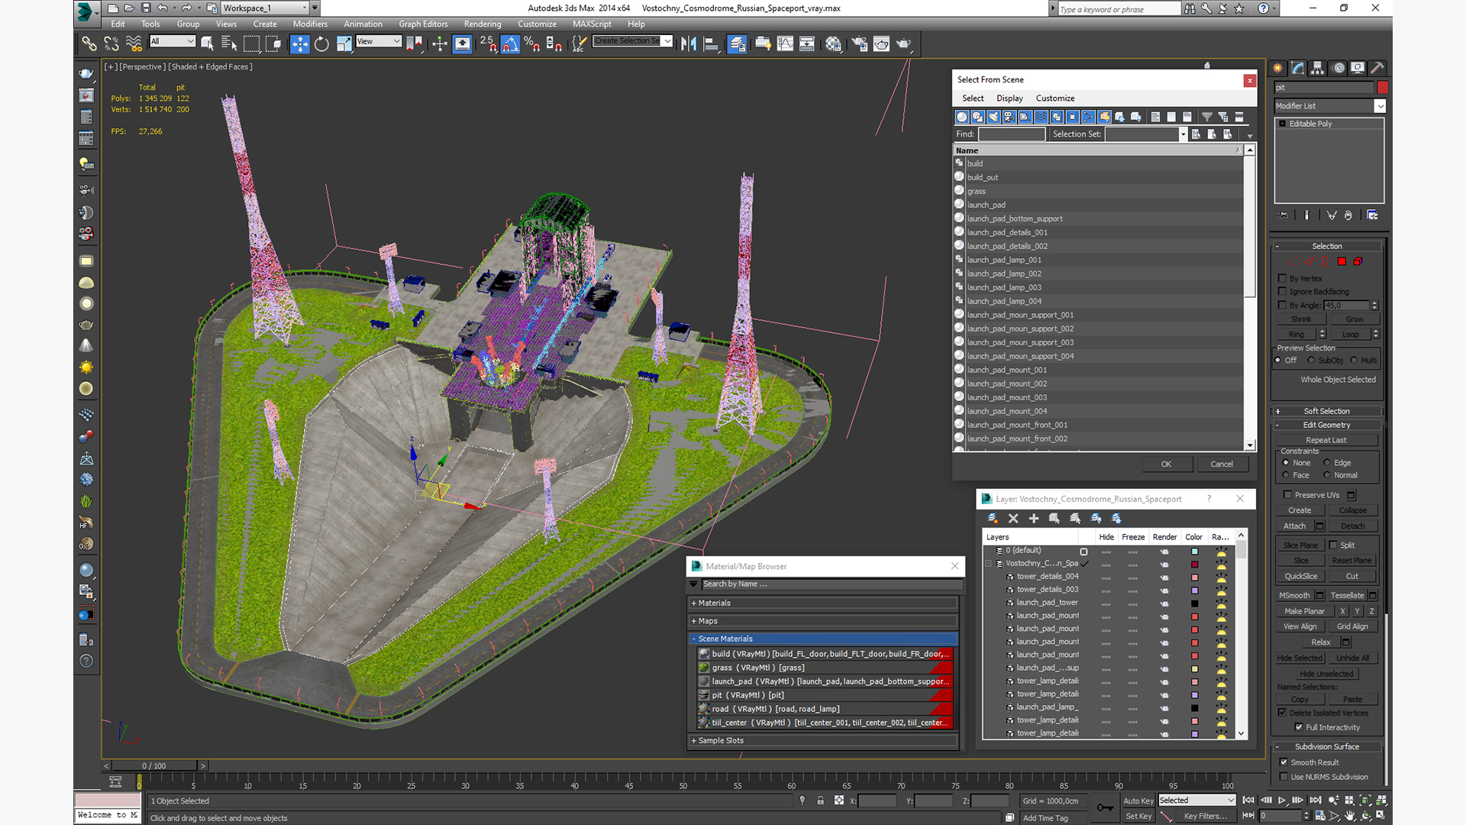Toggle Display Geometry filter in Select From Scene
This screenshot has width=1466, height=825.
(962, 117)
